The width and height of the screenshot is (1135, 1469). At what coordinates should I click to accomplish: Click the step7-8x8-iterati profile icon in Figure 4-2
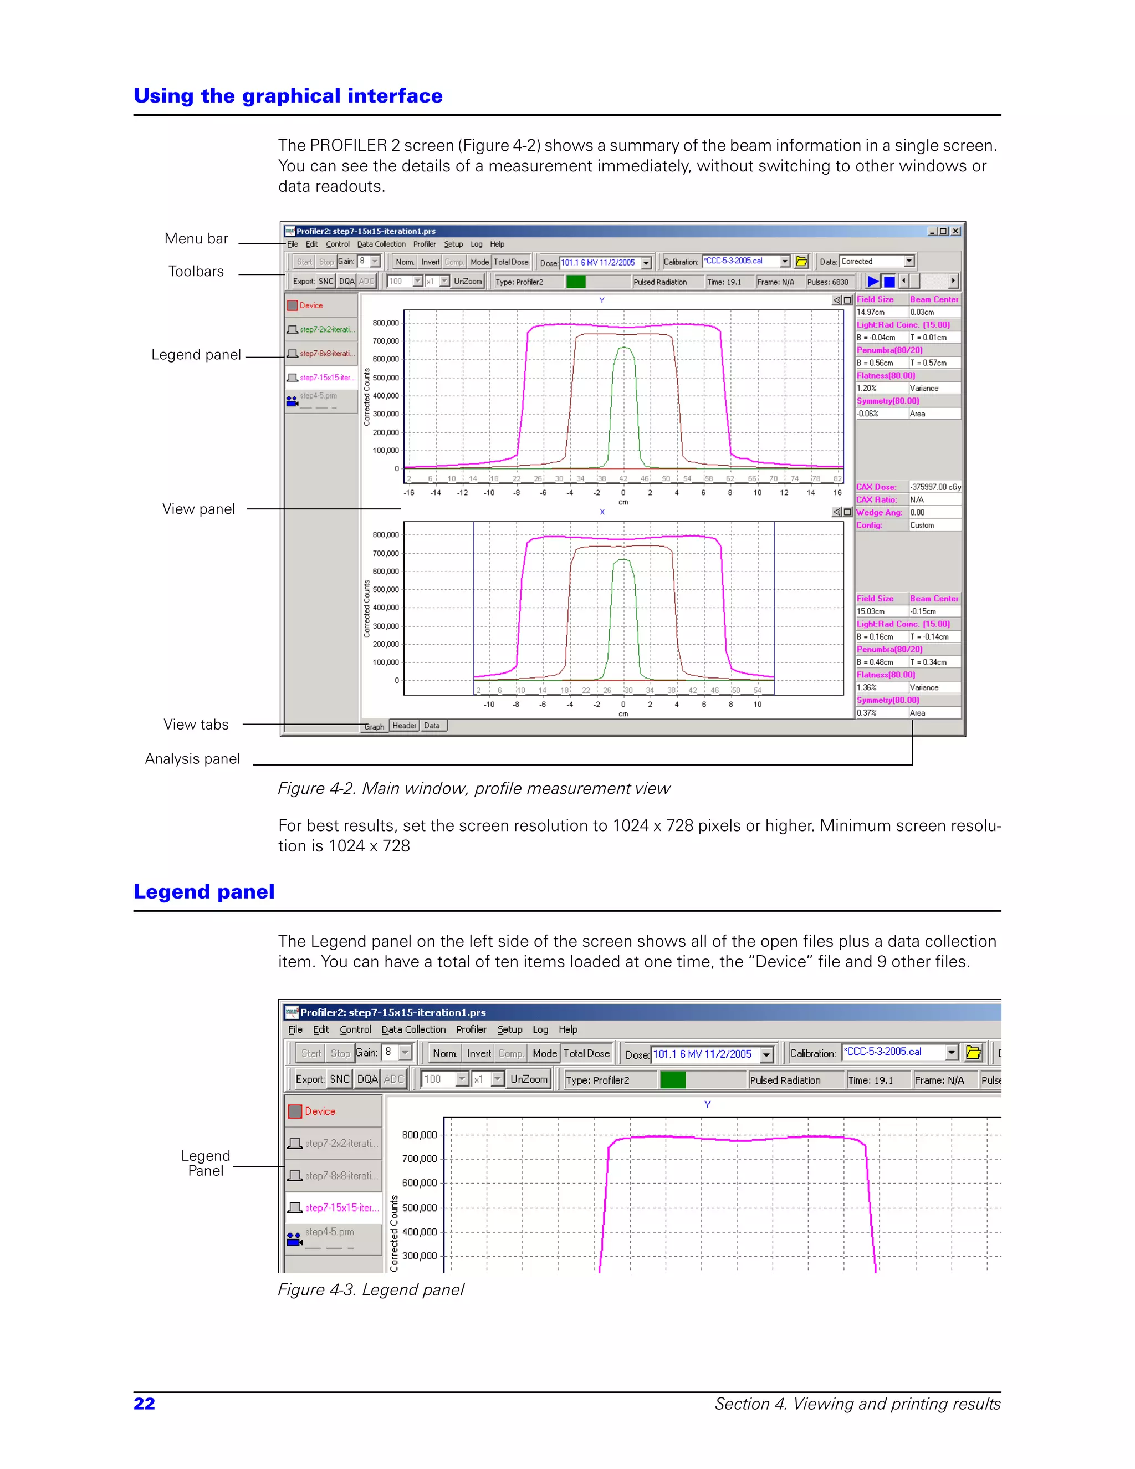[293, 354]
